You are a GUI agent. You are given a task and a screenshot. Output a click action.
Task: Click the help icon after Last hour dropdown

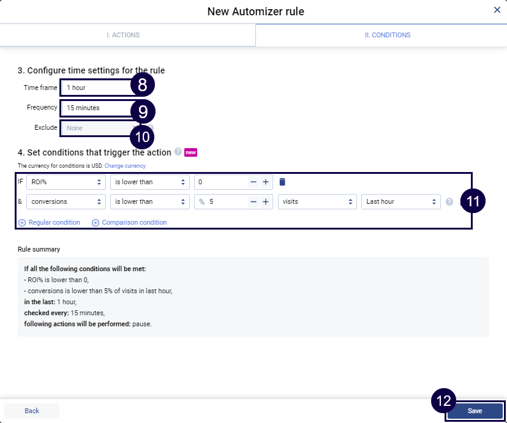(x=449, y=201)
